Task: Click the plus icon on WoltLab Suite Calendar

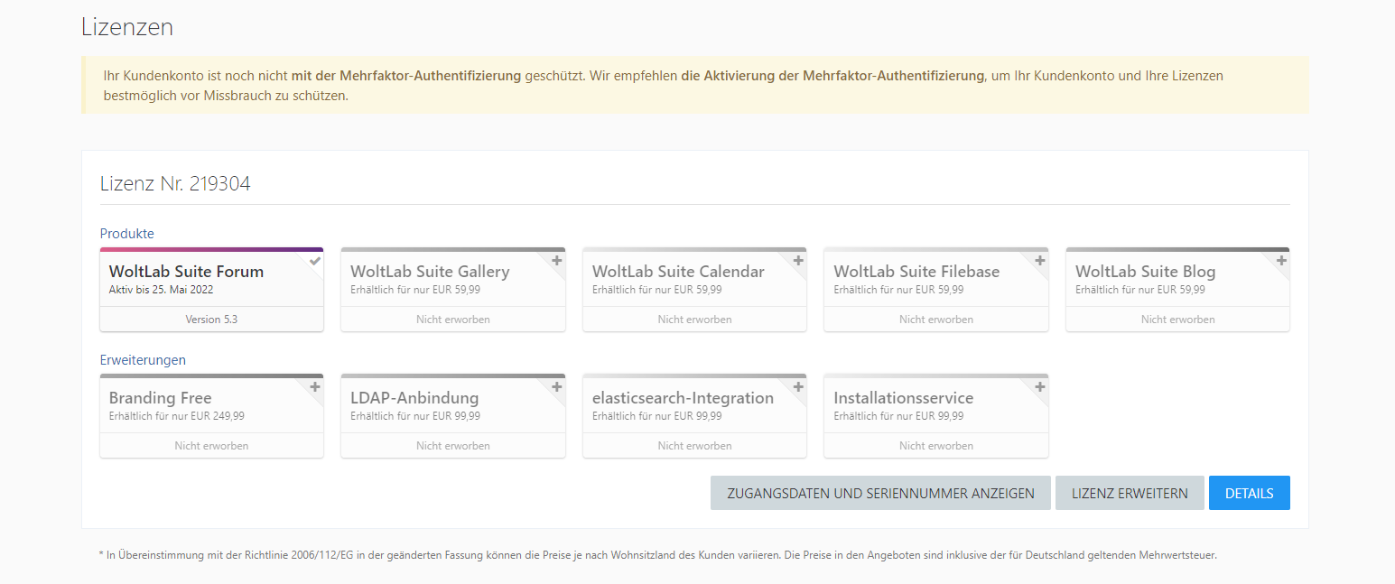Action: tap(798, 261)
